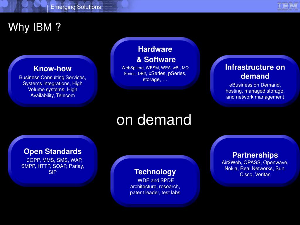
Task: Click the 'Technology' heading
Action: 155,172
